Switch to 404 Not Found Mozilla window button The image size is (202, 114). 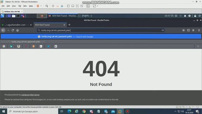(x=63, y=16)
